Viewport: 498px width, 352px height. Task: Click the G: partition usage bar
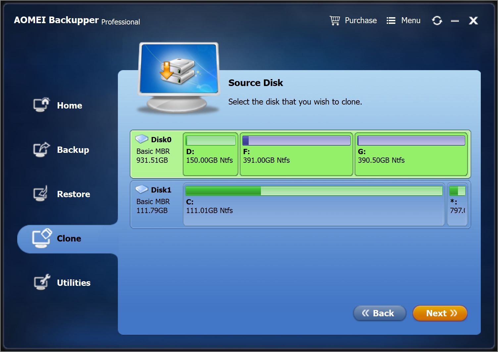[411, 141]
